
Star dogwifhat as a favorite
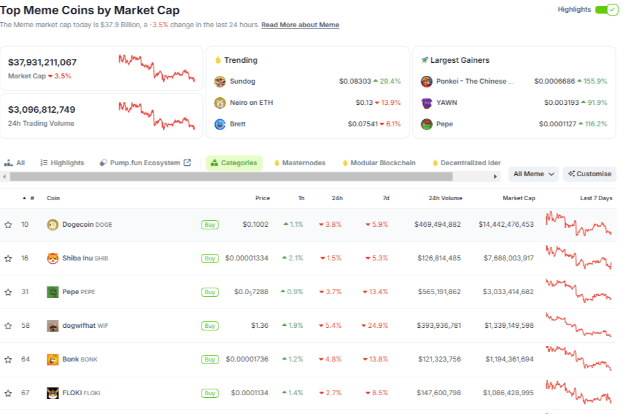tap(8, 326)
